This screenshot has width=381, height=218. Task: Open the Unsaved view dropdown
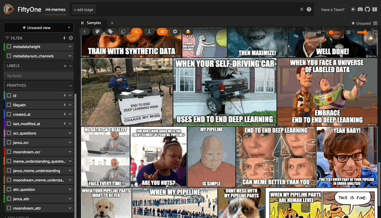tap(38, 27)
